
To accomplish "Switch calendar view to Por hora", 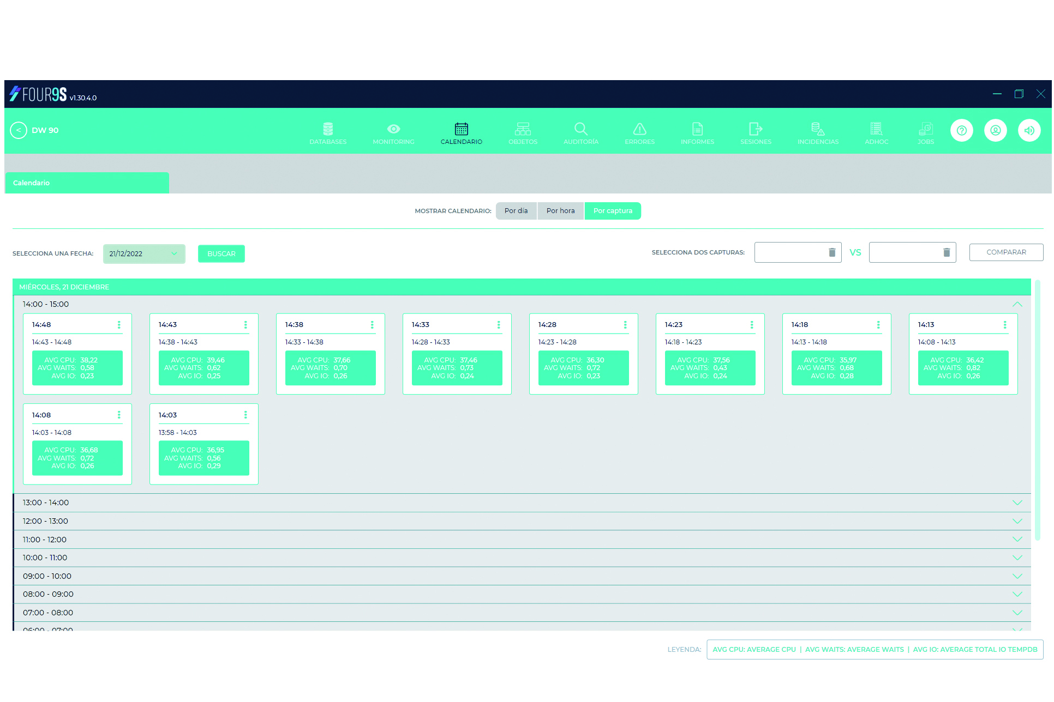I will [561, 211].
